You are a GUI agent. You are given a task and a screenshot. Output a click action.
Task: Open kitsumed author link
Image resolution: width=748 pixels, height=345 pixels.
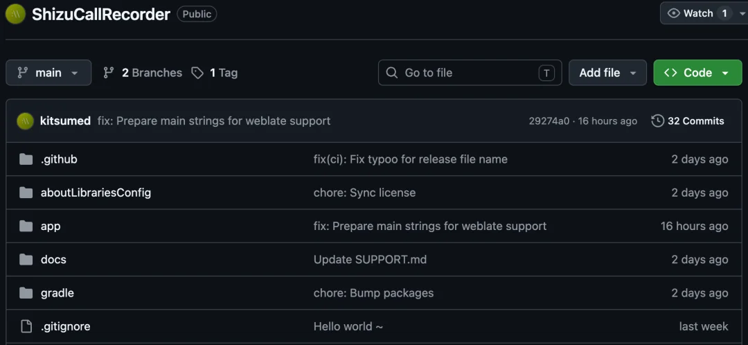tap(65, 121)
